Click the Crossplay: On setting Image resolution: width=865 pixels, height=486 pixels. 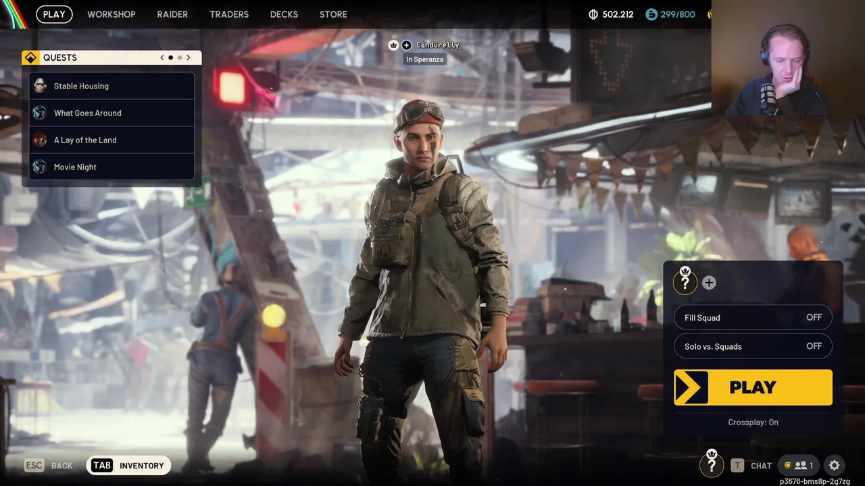click(753, 422)
